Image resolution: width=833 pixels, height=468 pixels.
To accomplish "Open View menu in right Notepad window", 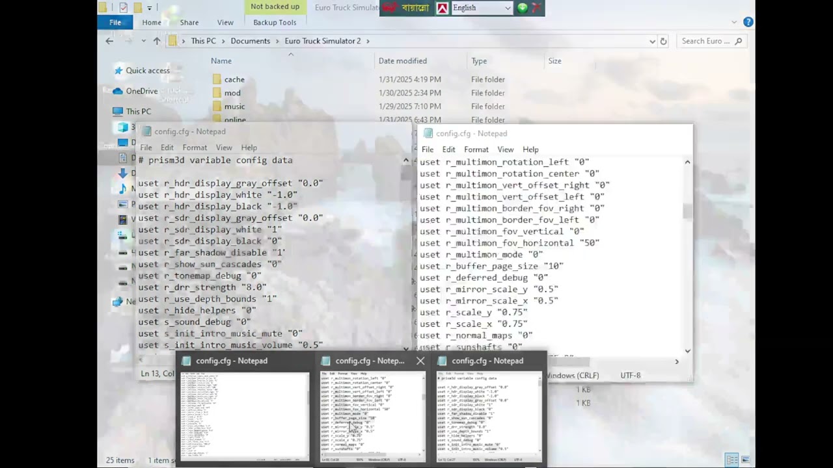I will [506, 149].
